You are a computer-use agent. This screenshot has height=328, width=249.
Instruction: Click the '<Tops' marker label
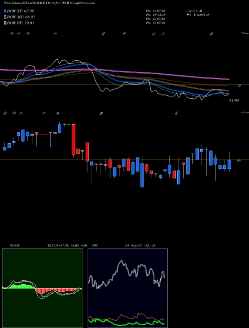(245, 33)
